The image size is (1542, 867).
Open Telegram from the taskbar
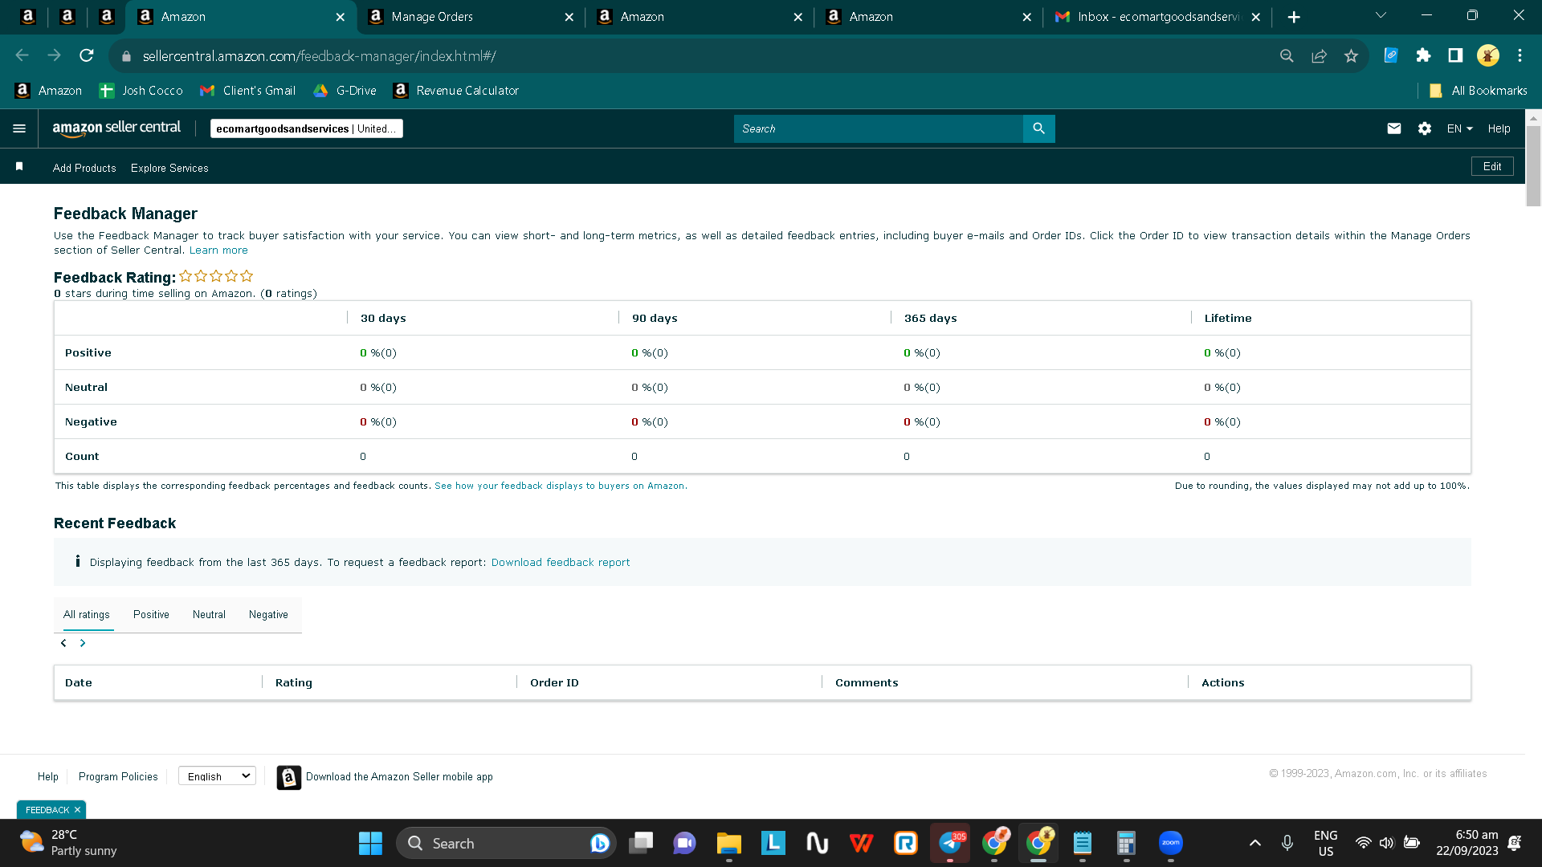click(950, 843)
